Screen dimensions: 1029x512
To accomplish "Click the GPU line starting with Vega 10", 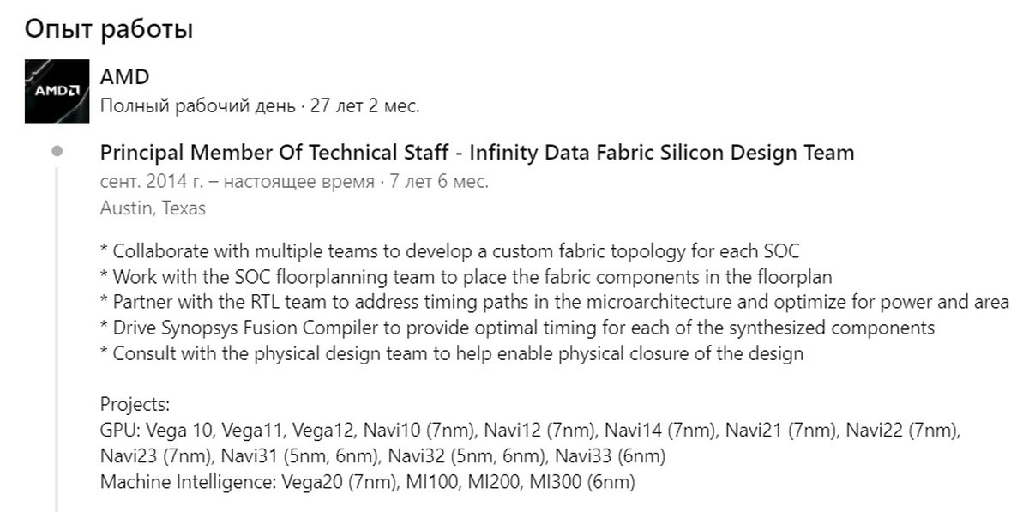I will point(531,430).
